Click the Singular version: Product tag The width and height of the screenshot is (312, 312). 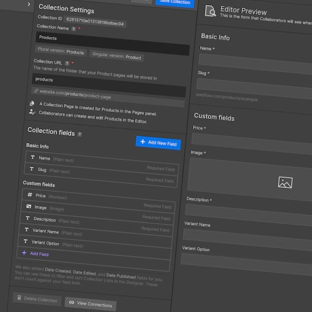click(116, 56)
